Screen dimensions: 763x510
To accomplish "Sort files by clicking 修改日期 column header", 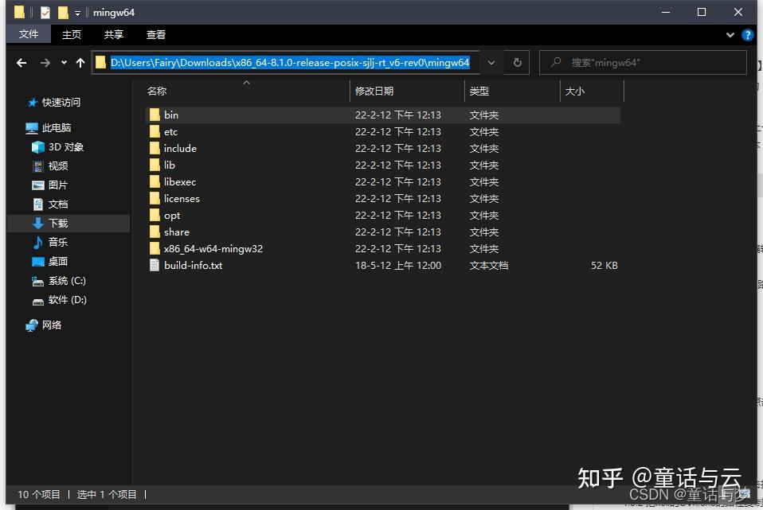I will click(374, 91).
